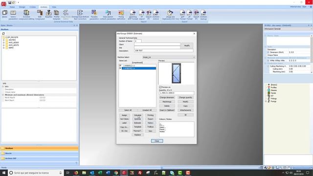
Task: Expand the DEMO folder node
Action: pos(3,48)
